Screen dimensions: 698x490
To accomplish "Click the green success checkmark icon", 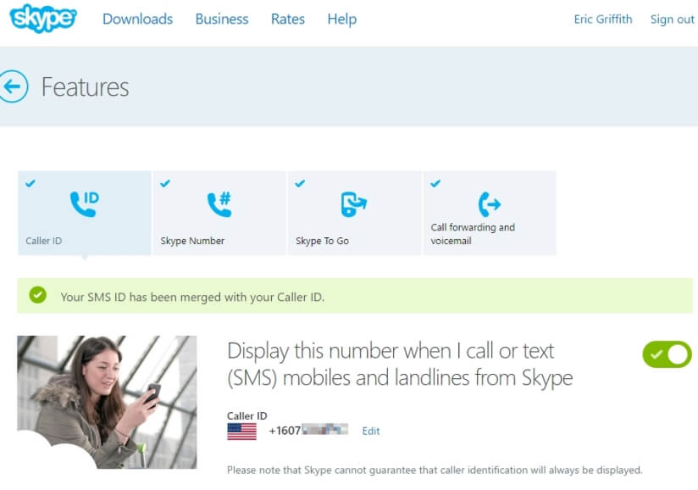I will tap(37, 296).
